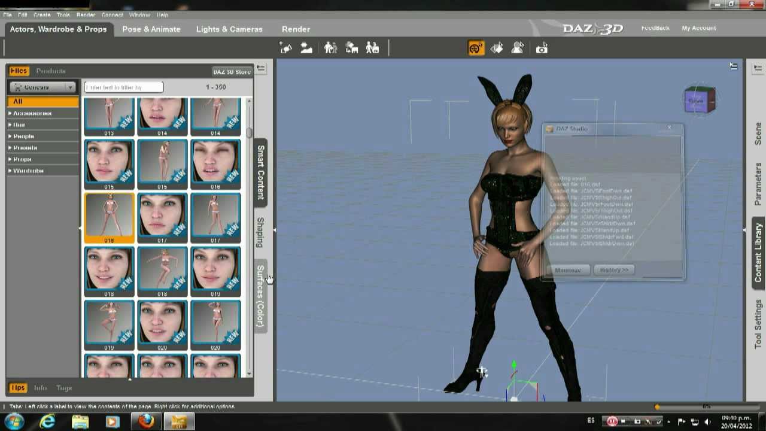Collapse left pane via divider arrow handle

click(x=275, y=230)
